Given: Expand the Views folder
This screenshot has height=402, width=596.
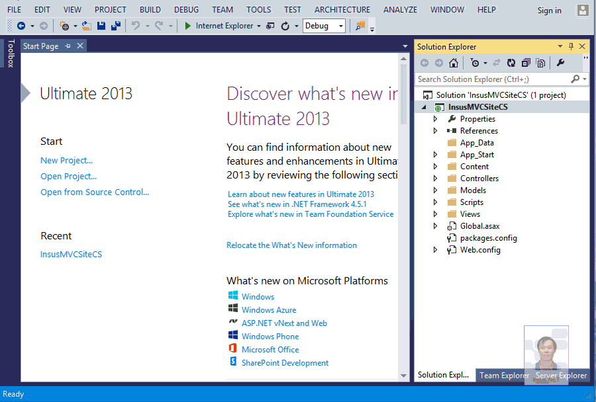Looking at the screenshot, I should 435,214.
